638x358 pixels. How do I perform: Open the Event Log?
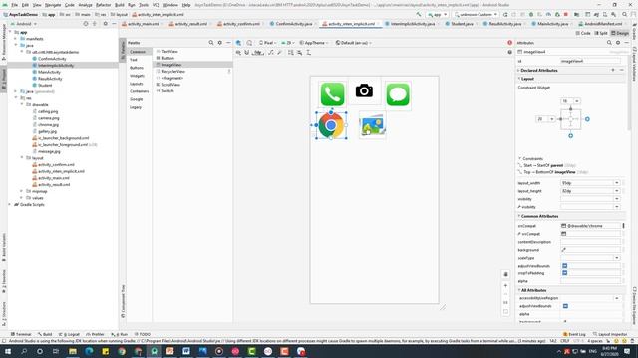pyautogui.click(x=574, y=334)
